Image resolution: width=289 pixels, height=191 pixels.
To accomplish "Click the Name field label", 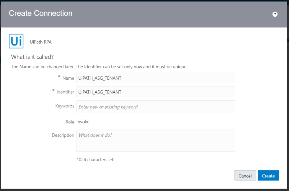I will pyautogui.click(x=68, y=78).
